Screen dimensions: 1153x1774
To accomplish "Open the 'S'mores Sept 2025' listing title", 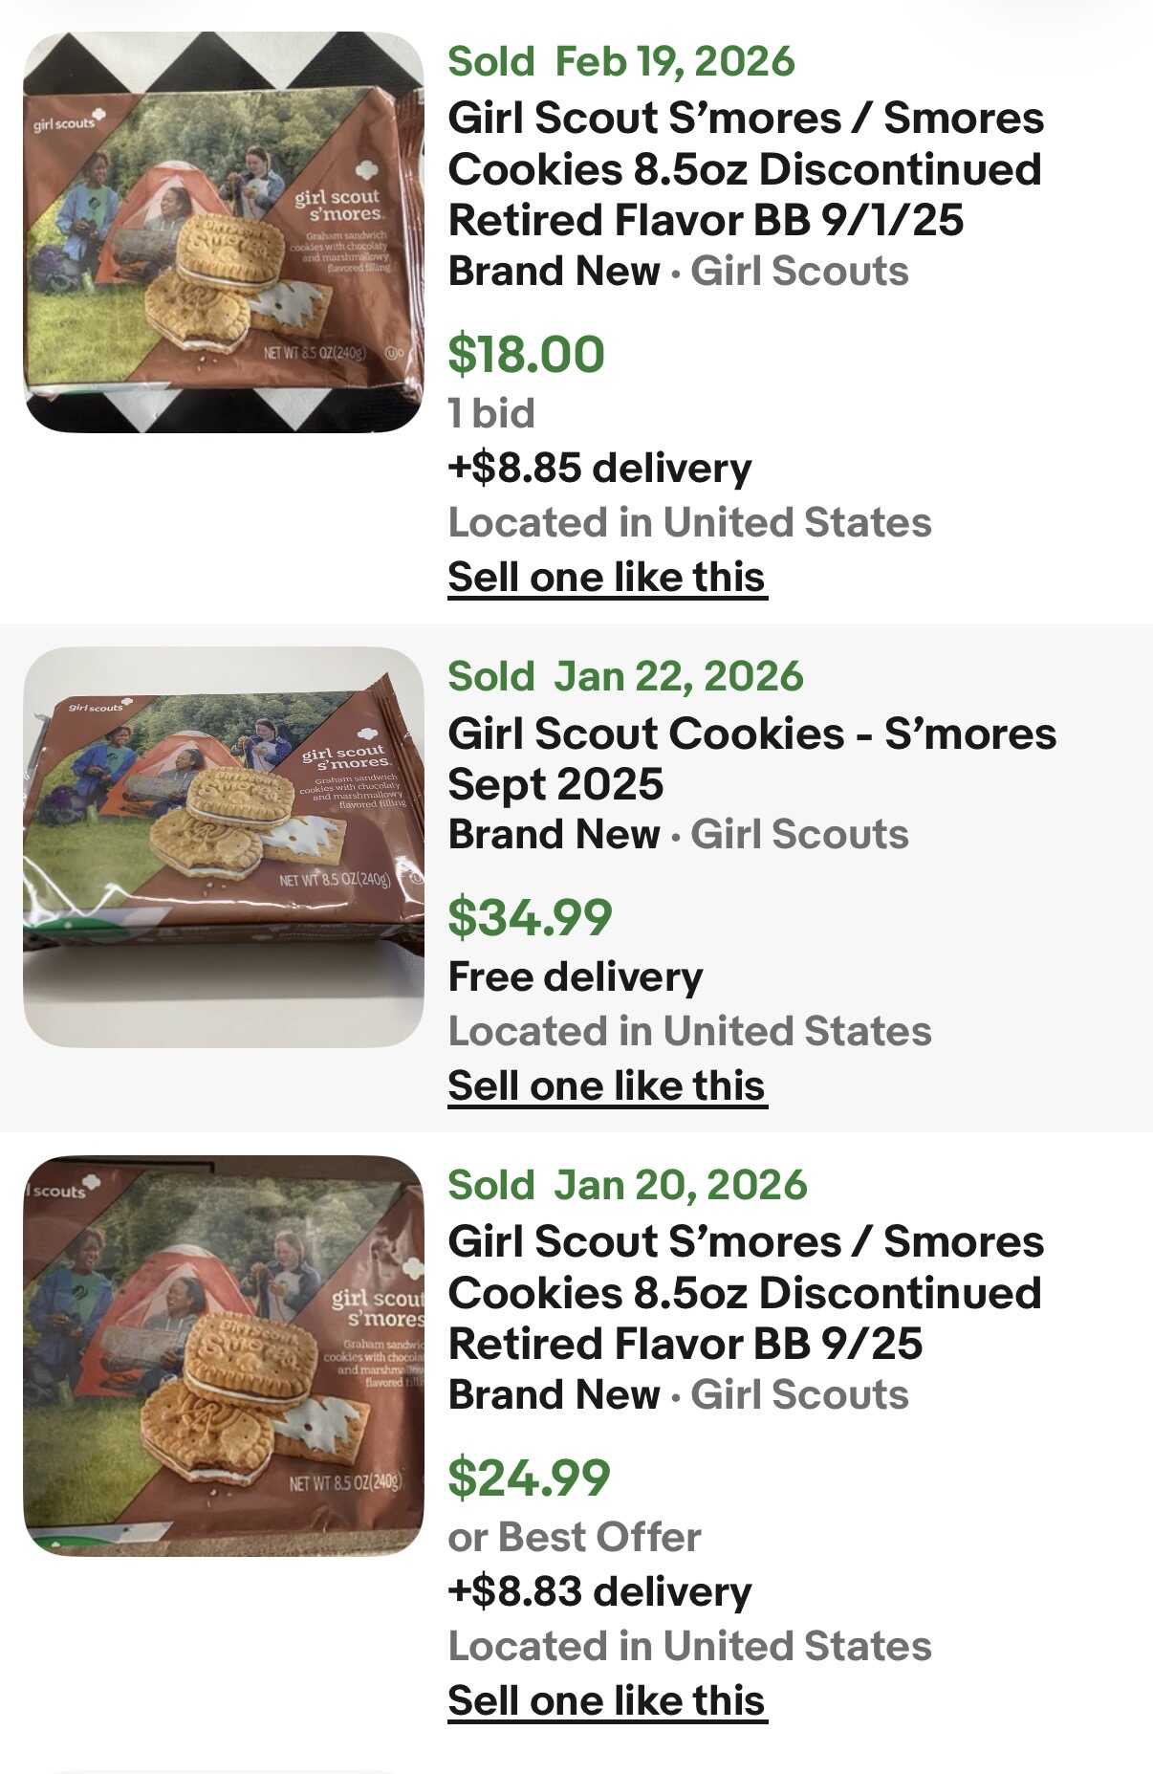I will 751,758.
